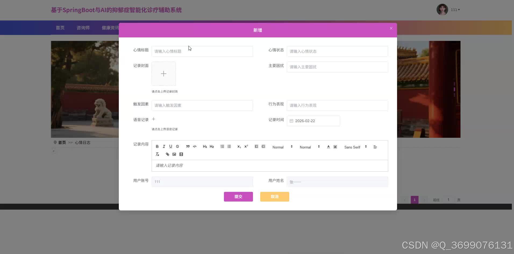Insert a blockquote in the editor

pos(188,147)
